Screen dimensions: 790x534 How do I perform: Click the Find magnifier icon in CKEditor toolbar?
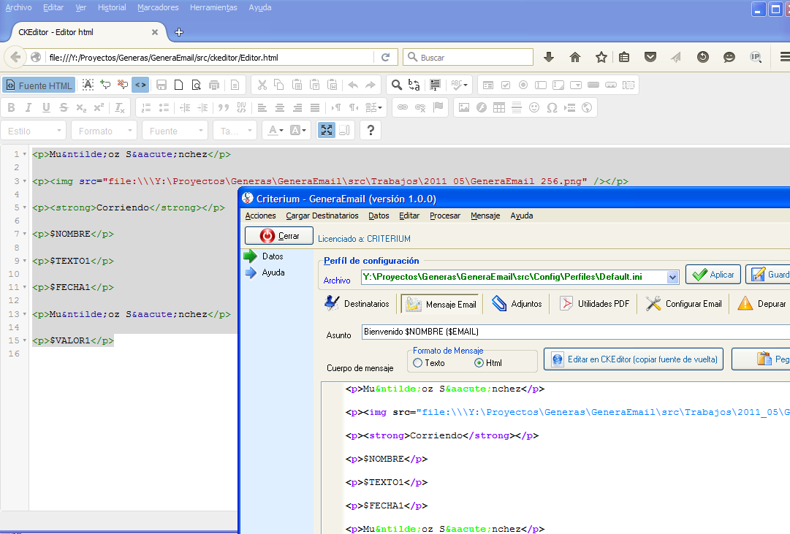397,85
